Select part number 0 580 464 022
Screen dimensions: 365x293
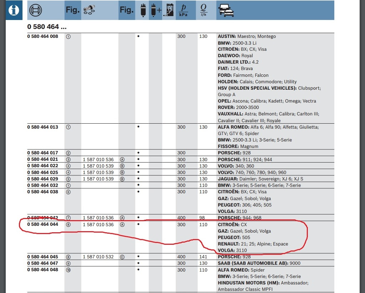click(42, 166)
